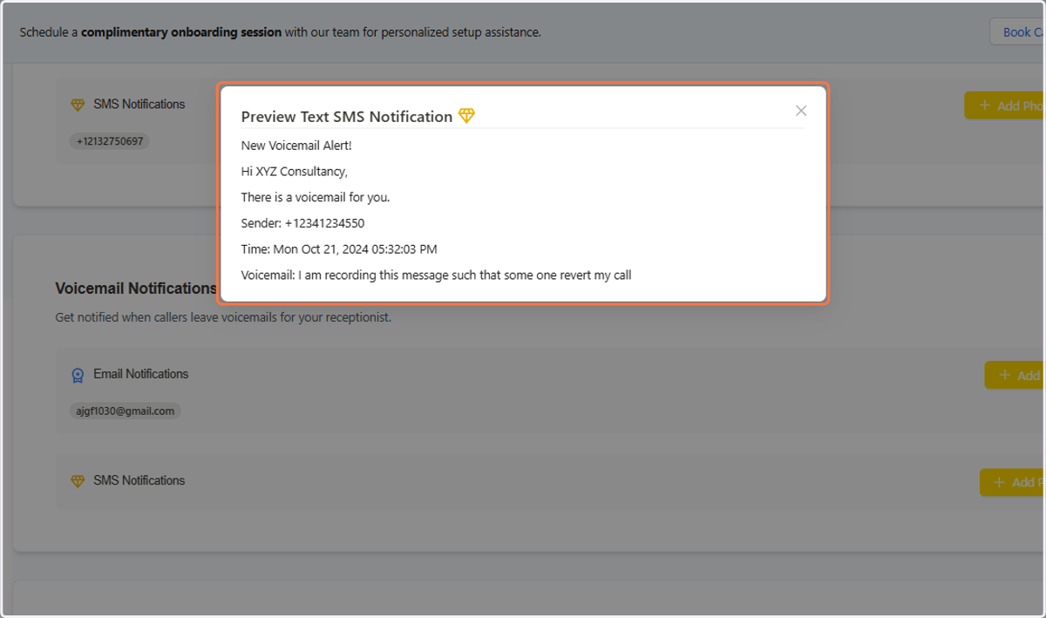
Task: Click the Voicemail Notifications heading
Action: pos(136,289)
